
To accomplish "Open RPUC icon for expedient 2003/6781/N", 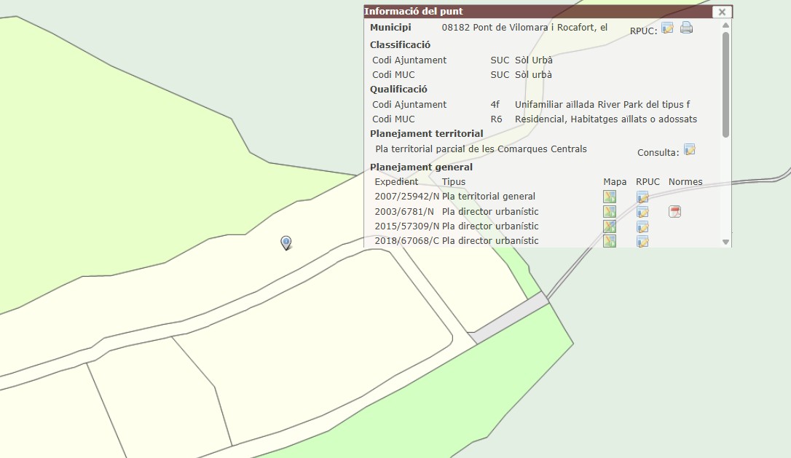I will [642, 212].
